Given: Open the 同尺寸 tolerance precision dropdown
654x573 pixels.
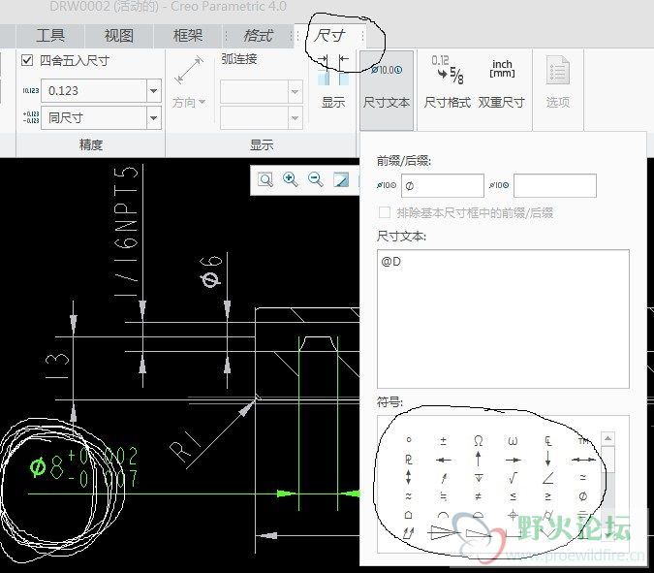Looking at the screenshot, I should point(153,117).
